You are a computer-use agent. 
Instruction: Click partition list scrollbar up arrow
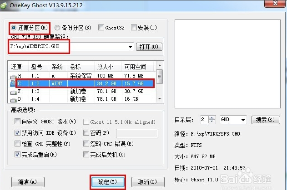(160, 65)
